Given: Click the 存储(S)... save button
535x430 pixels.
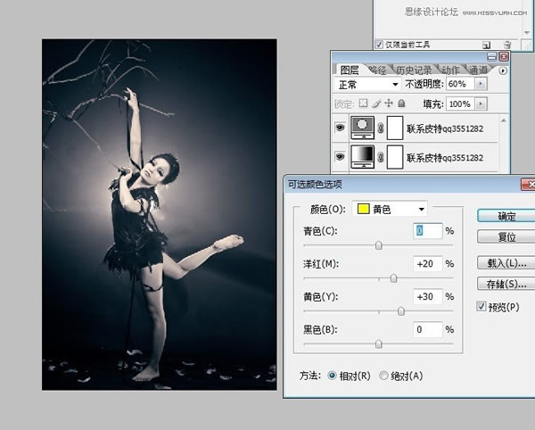Looking at the screenshot, I should (x=506, y=284).
